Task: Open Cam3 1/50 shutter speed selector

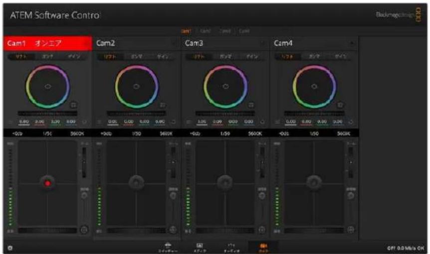Action: point(225,133)
